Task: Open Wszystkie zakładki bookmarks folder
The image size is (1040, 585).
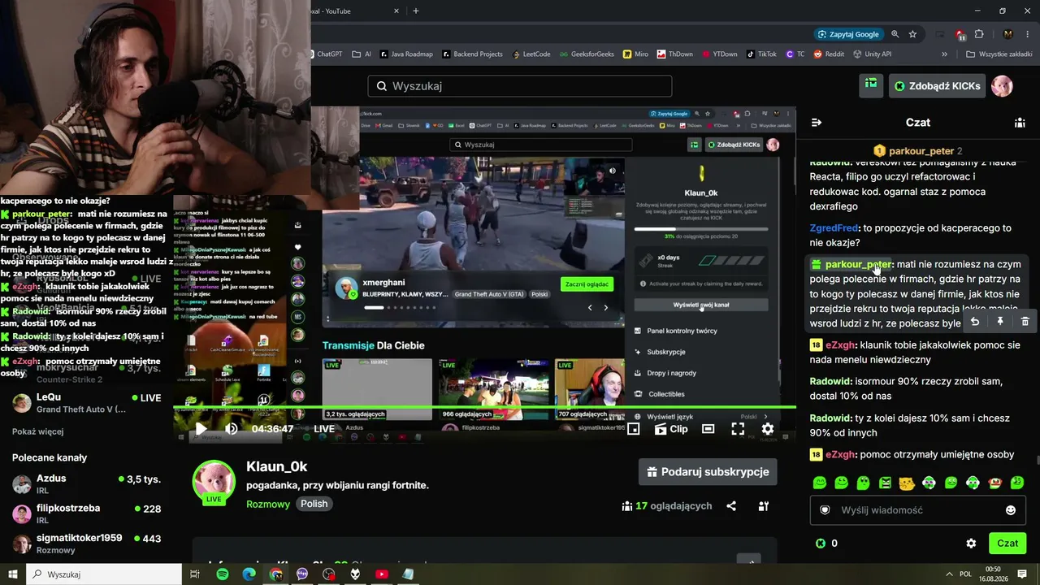Action: click(999, 54)
